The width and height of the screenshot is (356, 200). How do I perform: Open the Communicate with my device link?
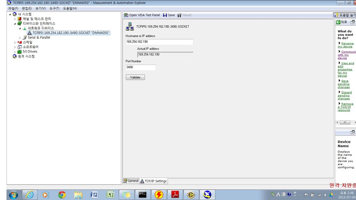pos(347,55)
